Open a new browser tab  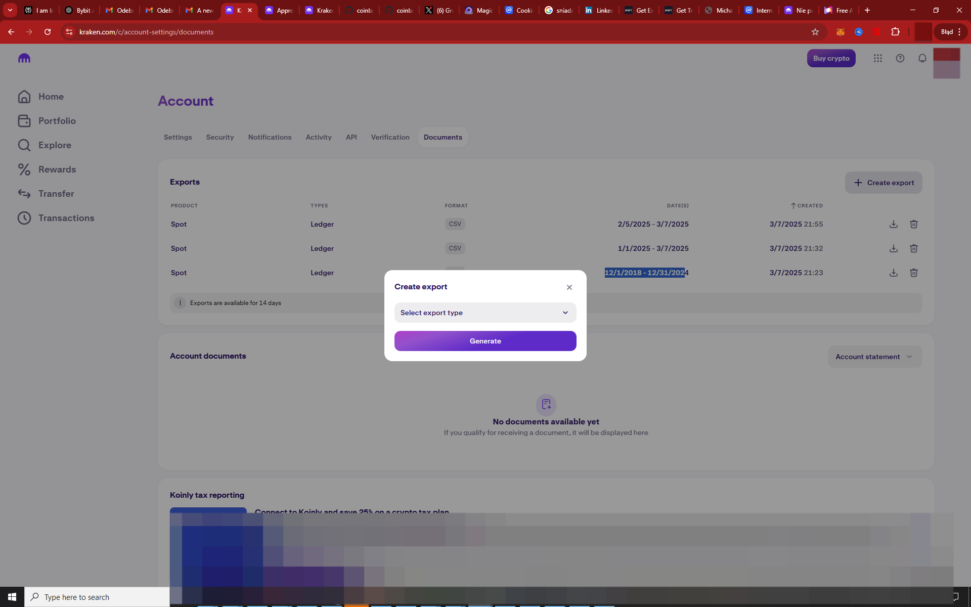point(867,10)
